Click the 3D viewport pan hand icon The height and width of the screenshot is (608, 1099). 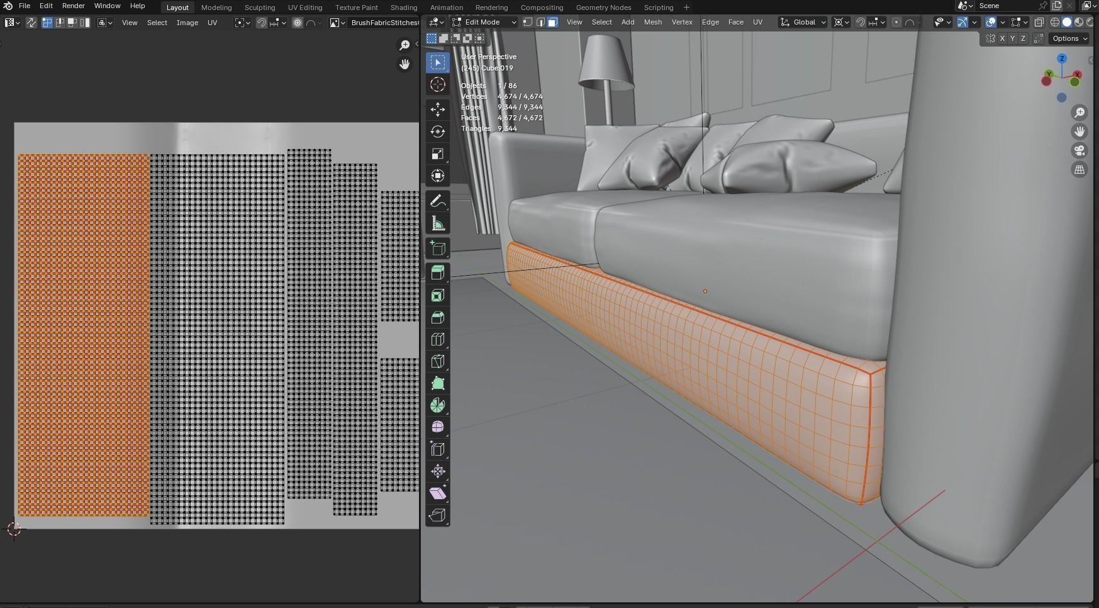coord(1079,132)
